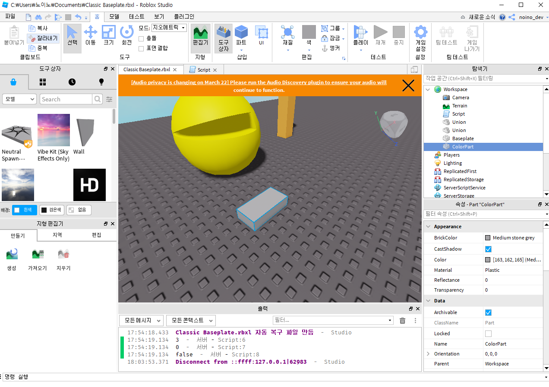Viewport: 549px width, 387px height.
Task: Switch to the Plugins (플러그인) ribbon tab
Action: (x=184, y=16)
